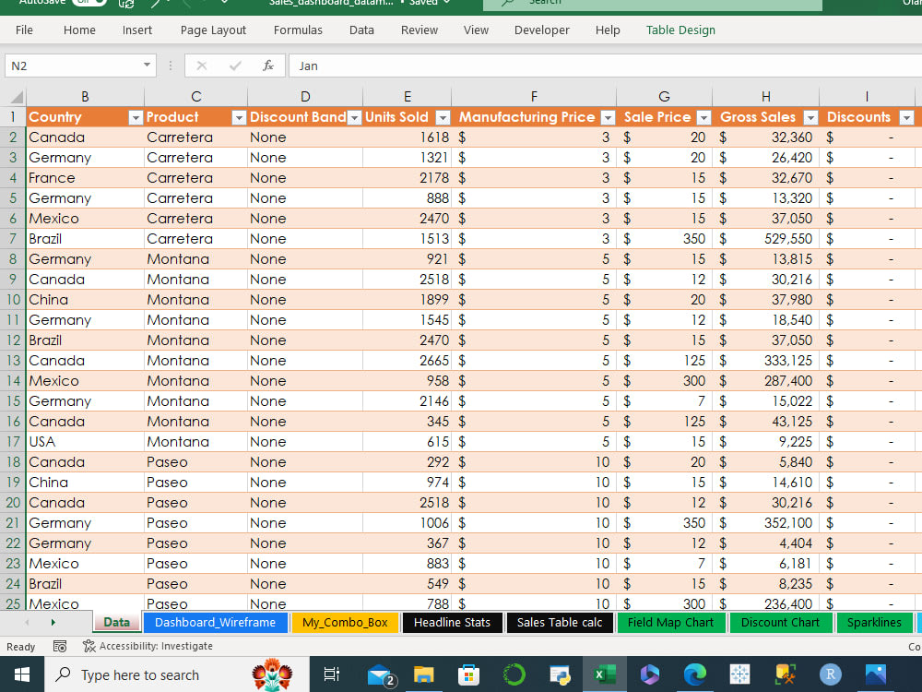Viewport: 922px width, 692px height.
Task: Switch to the My_Combo_Box sheet tab
Action: pyautogui.click(x=345, y=623)
